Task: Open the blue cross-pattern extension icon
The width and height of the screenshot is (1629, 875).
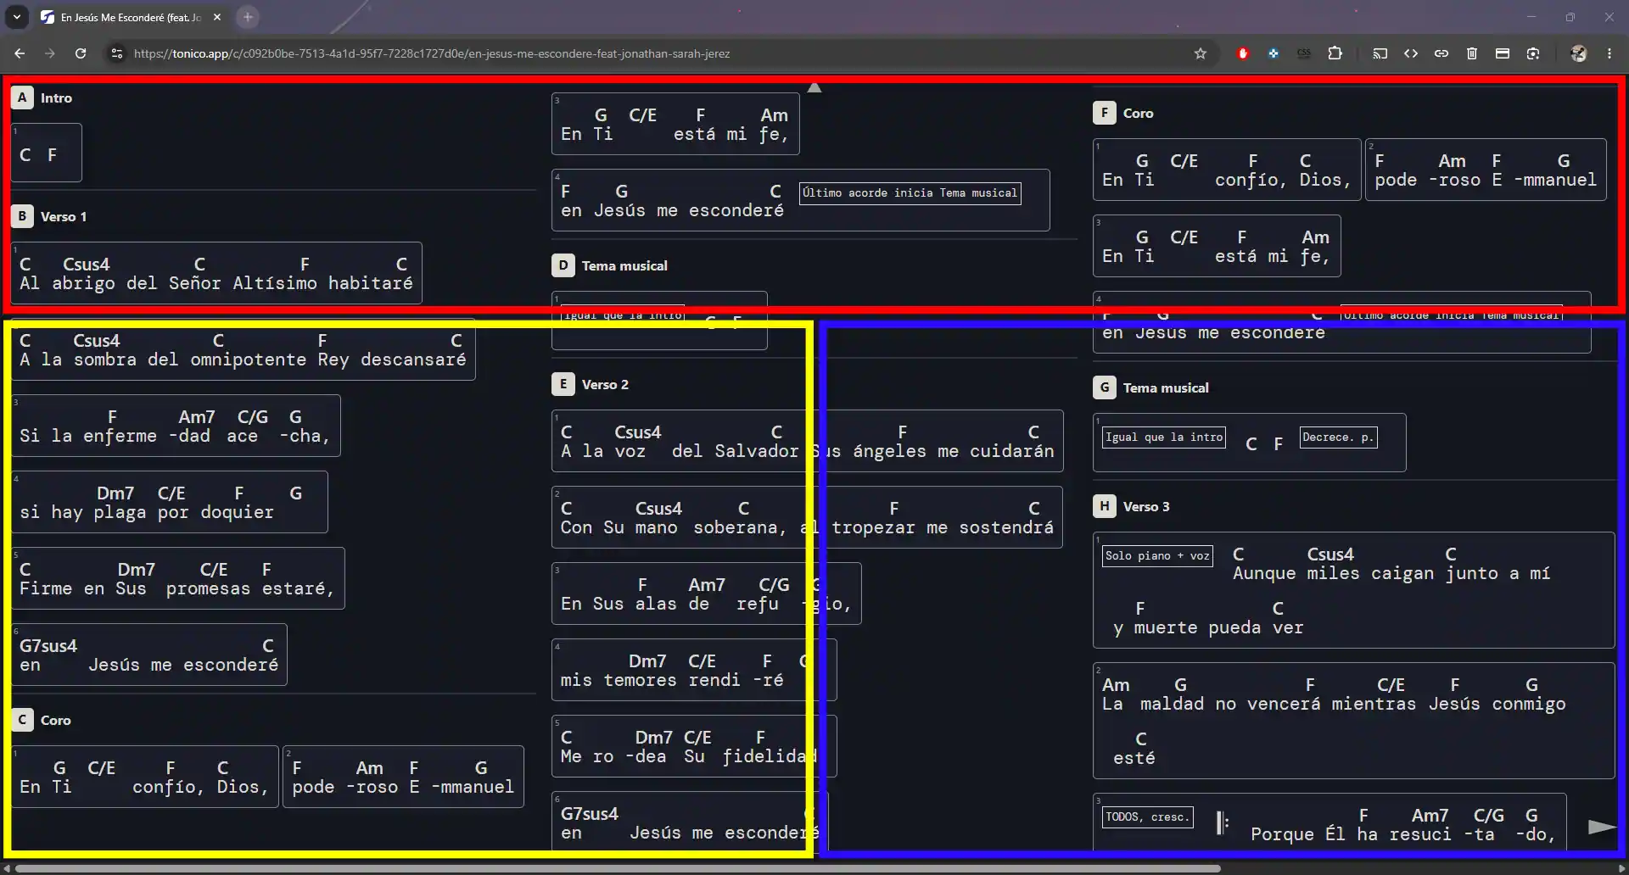Action: [x=1274, y=53]
